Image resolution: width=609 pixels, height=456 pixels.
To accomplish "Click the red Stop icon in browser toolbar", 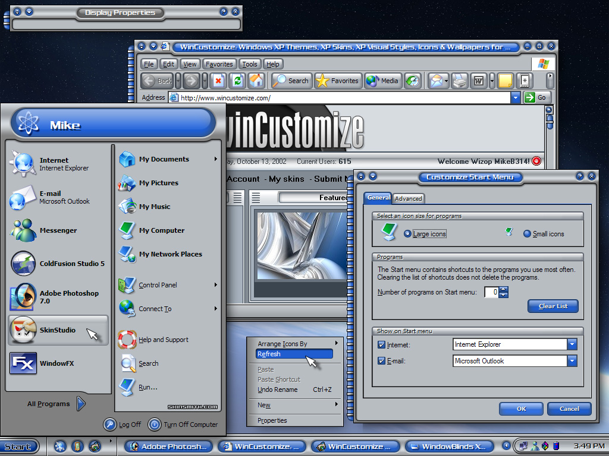I will click(x=218, y=81).
